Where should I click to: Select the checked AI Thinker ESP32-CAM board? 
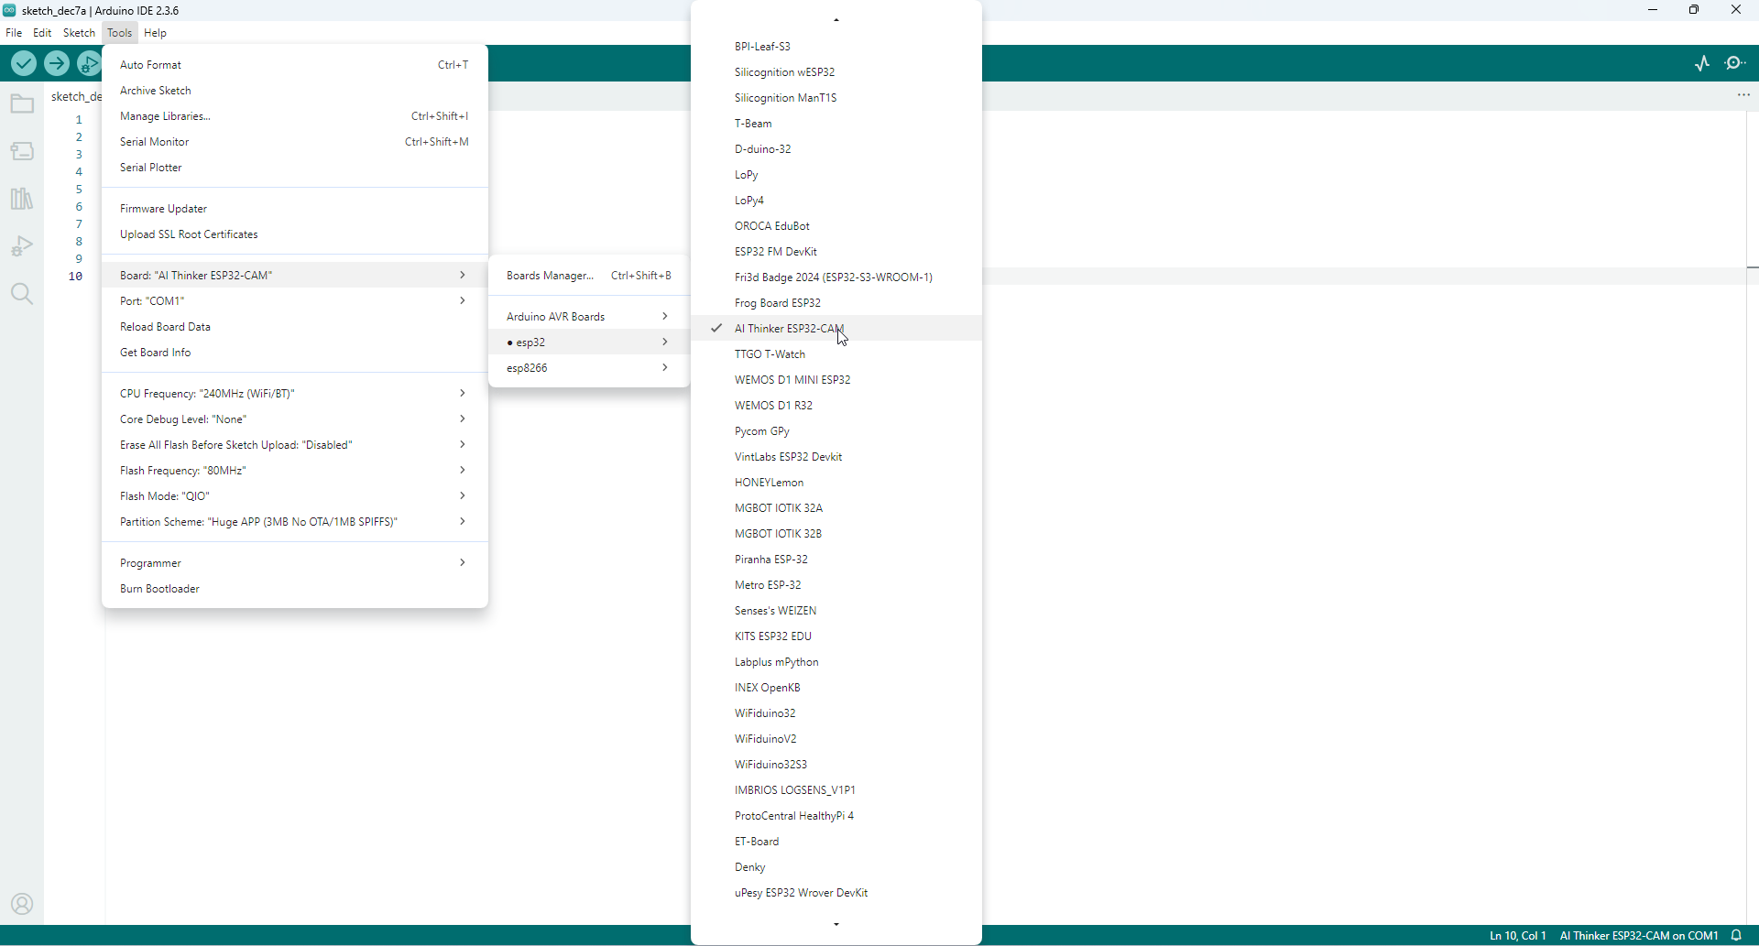[x=788, y=329]
